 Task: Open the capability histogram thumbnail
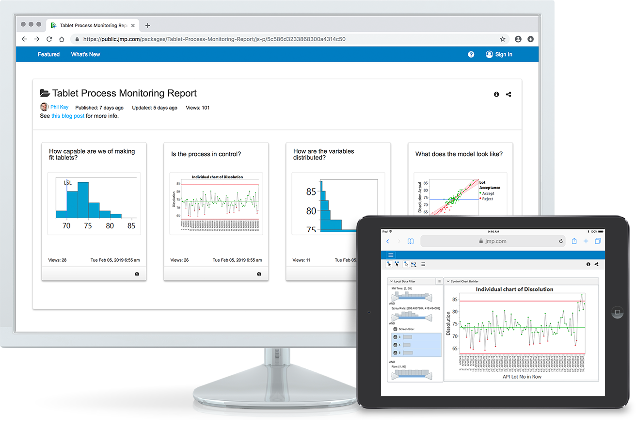point(94,204)
